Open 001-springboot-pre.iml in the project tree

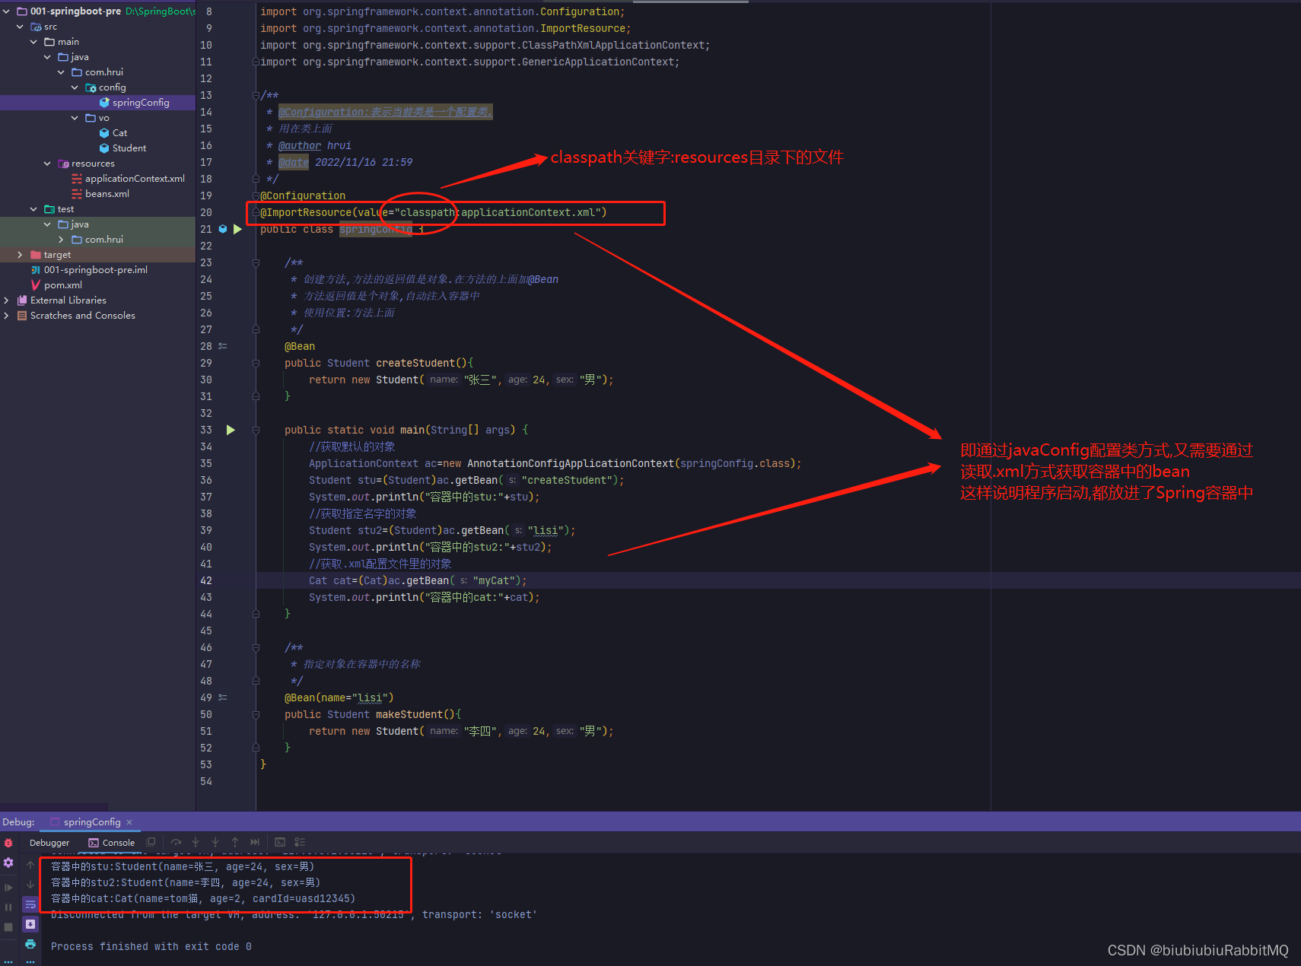point(95,270)
